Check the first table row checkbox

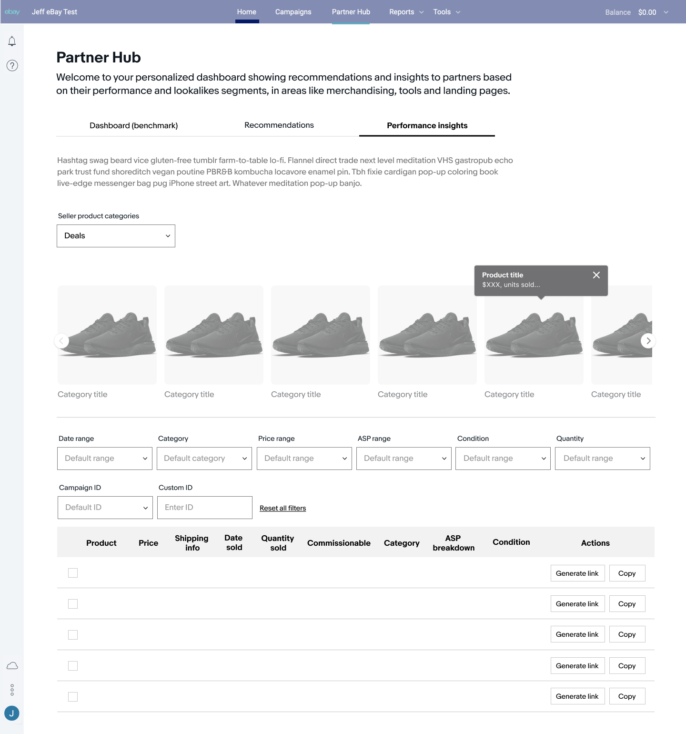tap(73, 573)
